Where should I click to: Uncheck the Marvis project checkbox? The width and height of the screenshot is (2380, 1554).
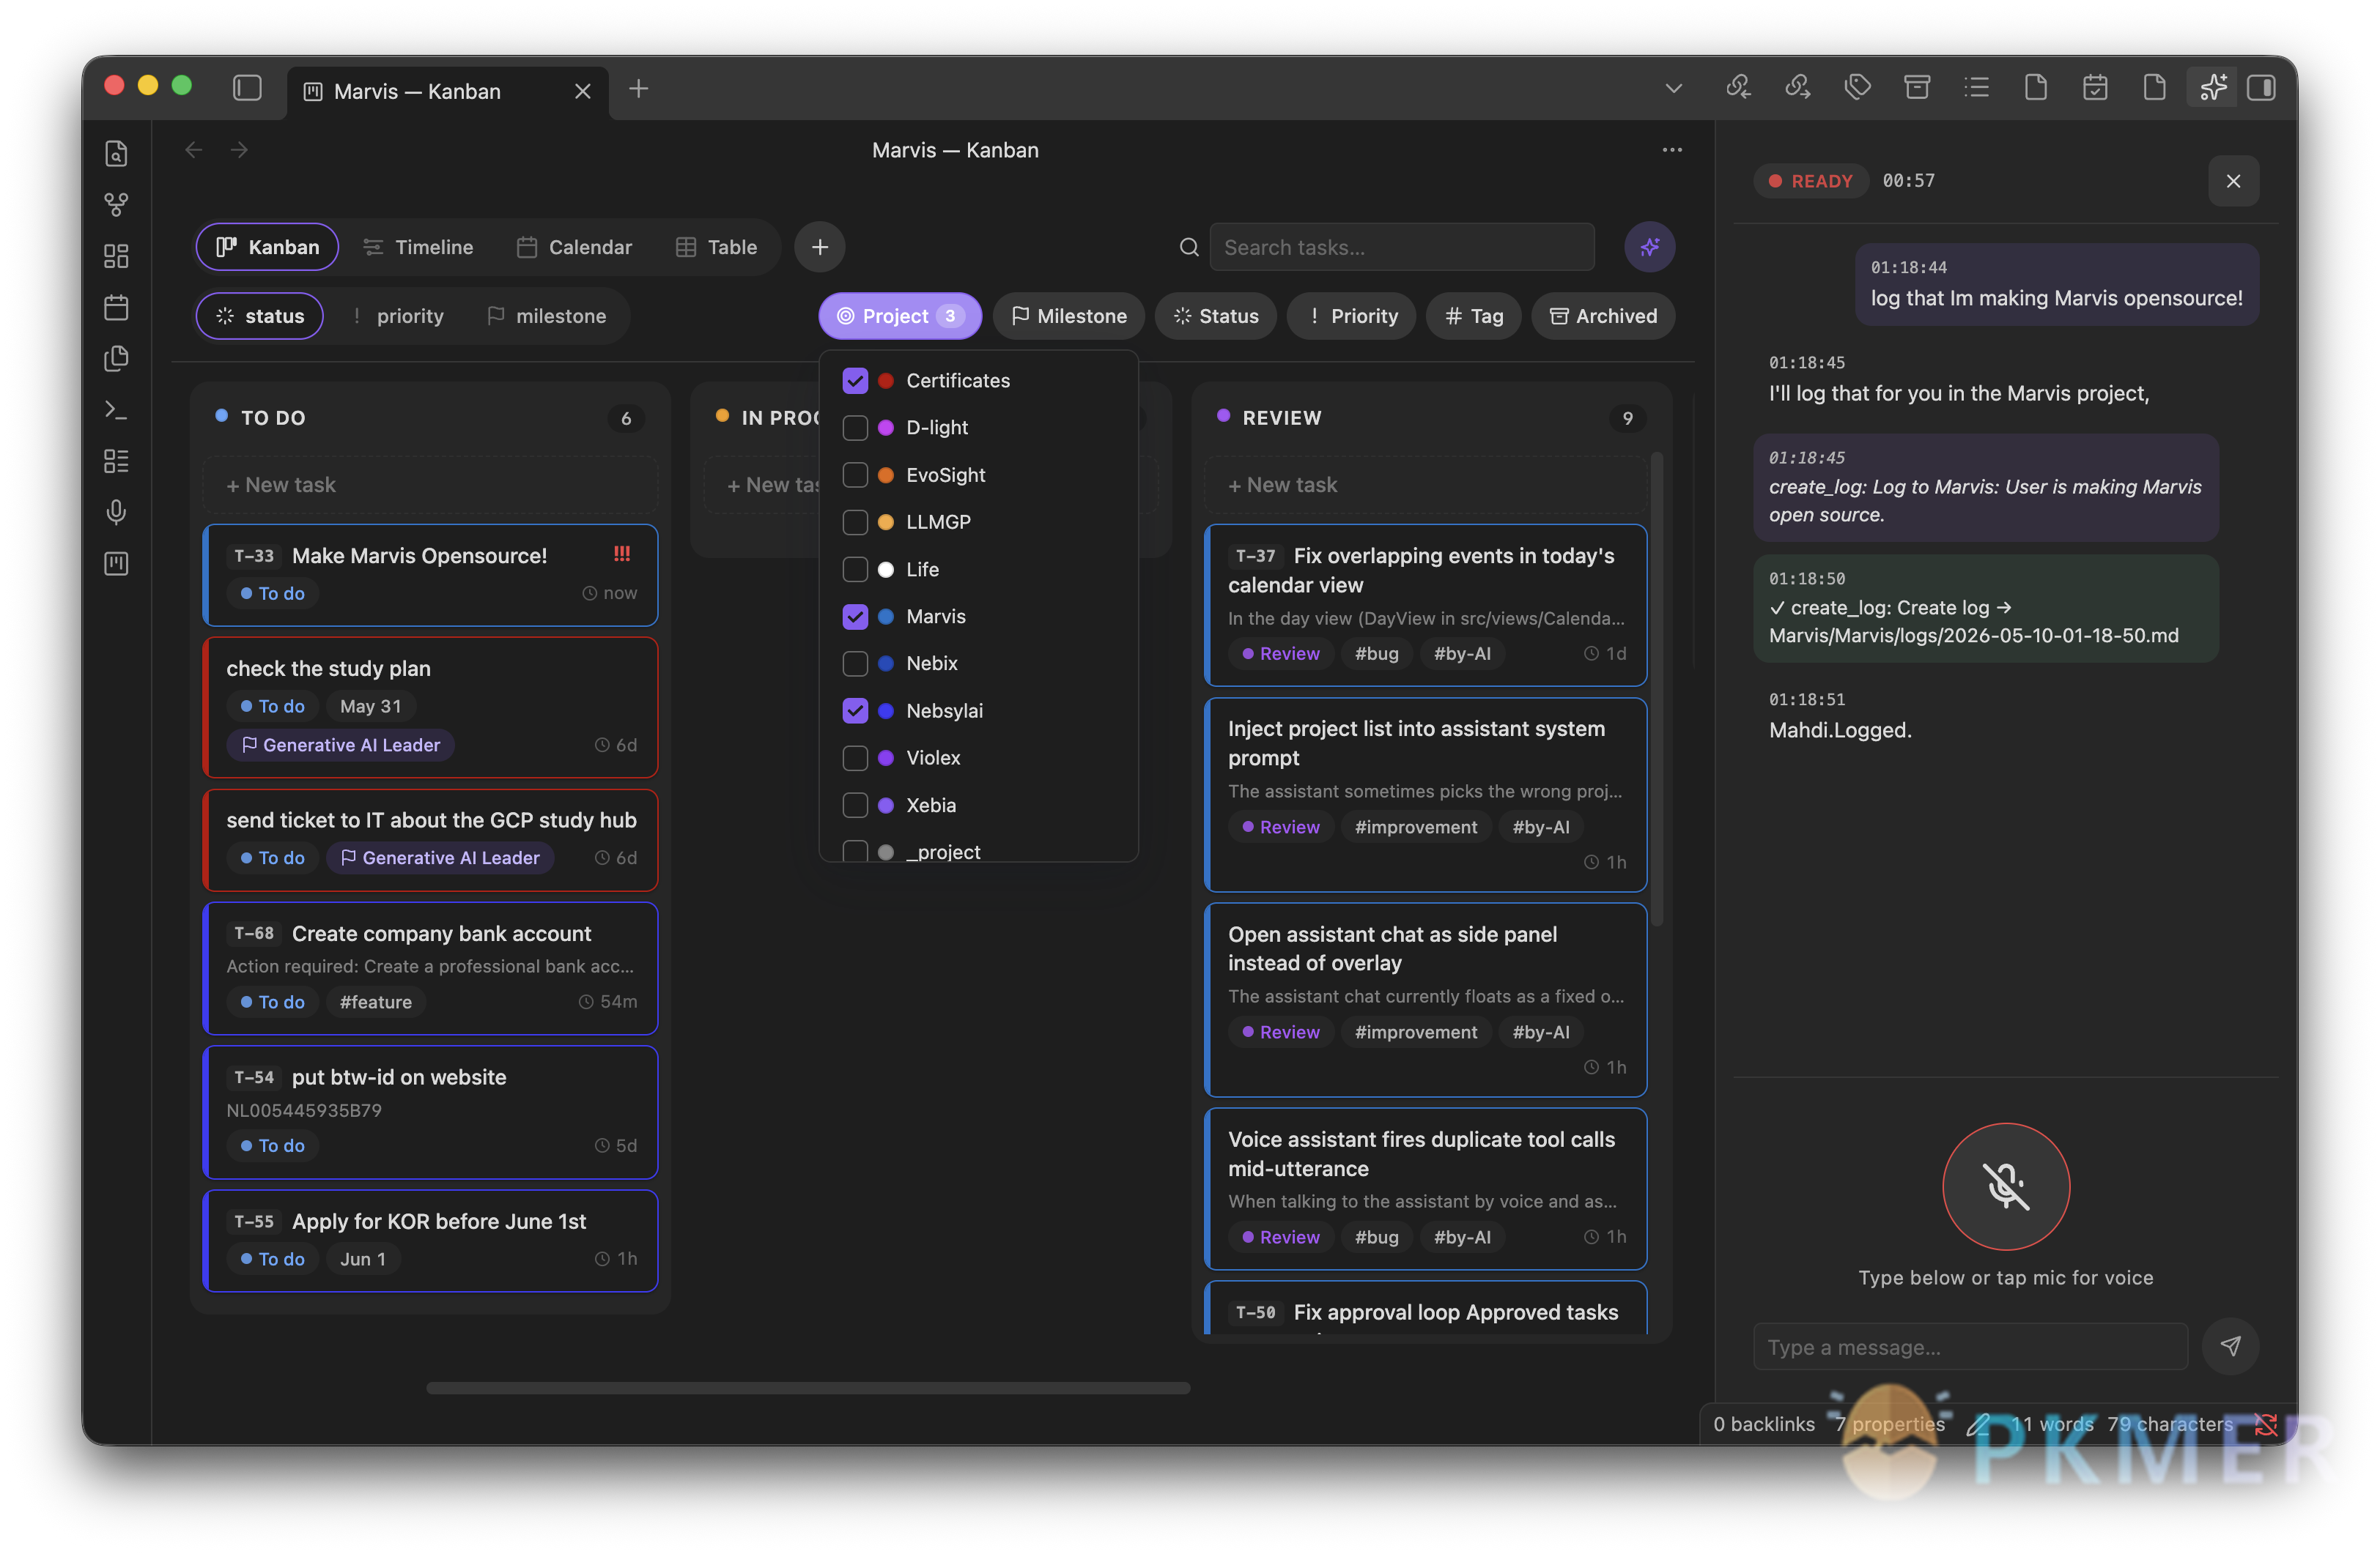click(855, 617)
